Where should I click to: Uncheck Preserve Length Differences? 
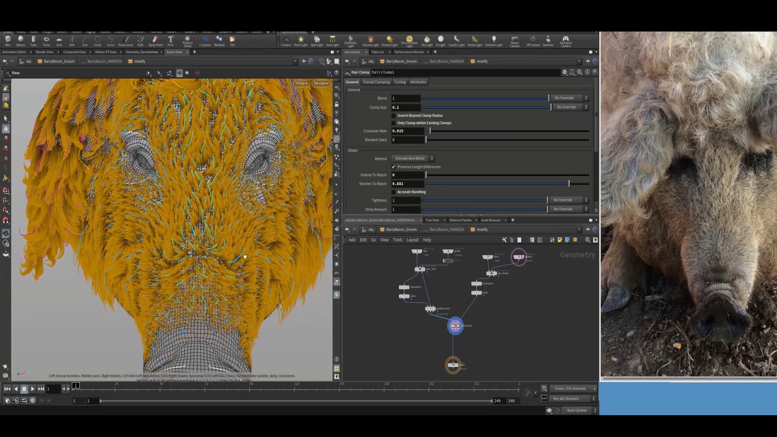tap(394, 167)
